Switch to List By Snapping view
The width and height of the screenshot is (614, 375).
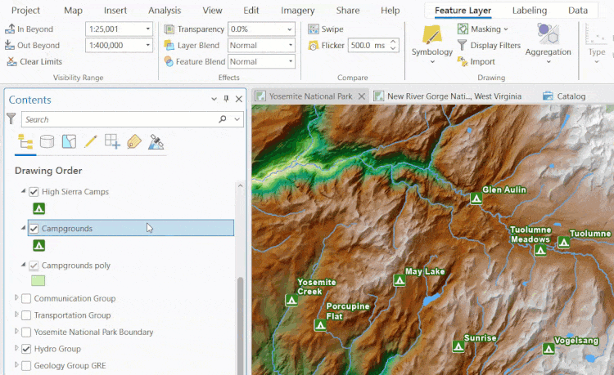point(112,141)
